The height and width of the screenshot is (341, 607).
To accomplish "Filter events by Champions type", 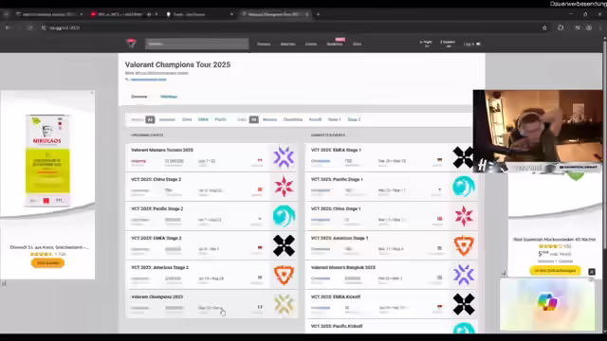I will point(293,119).
